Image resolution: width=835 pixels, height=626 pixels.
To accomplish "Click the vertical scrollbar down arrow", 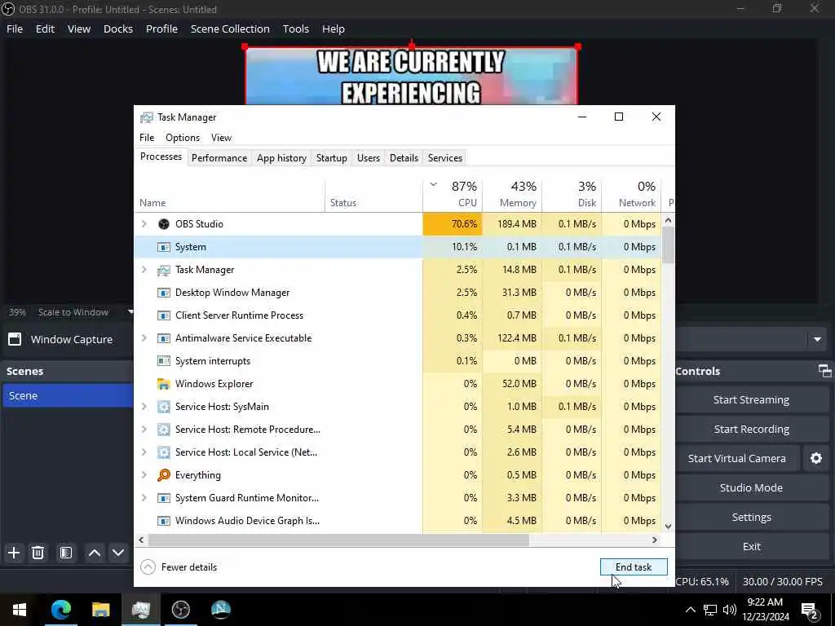I will (x=669, y=526).
